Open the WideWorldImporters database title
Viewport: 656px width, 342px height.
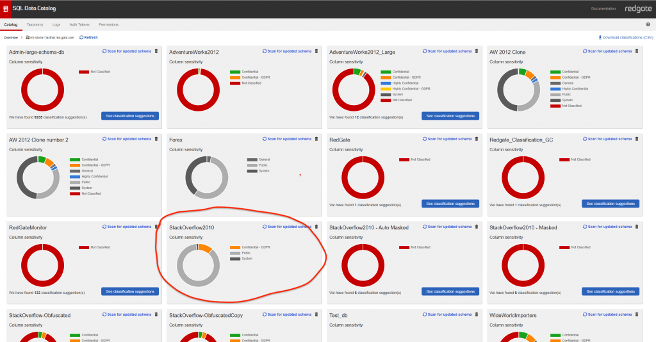coord(513,316)
